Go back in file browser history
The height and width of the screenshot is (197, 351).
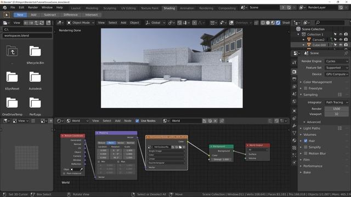[x=26, y=23]
